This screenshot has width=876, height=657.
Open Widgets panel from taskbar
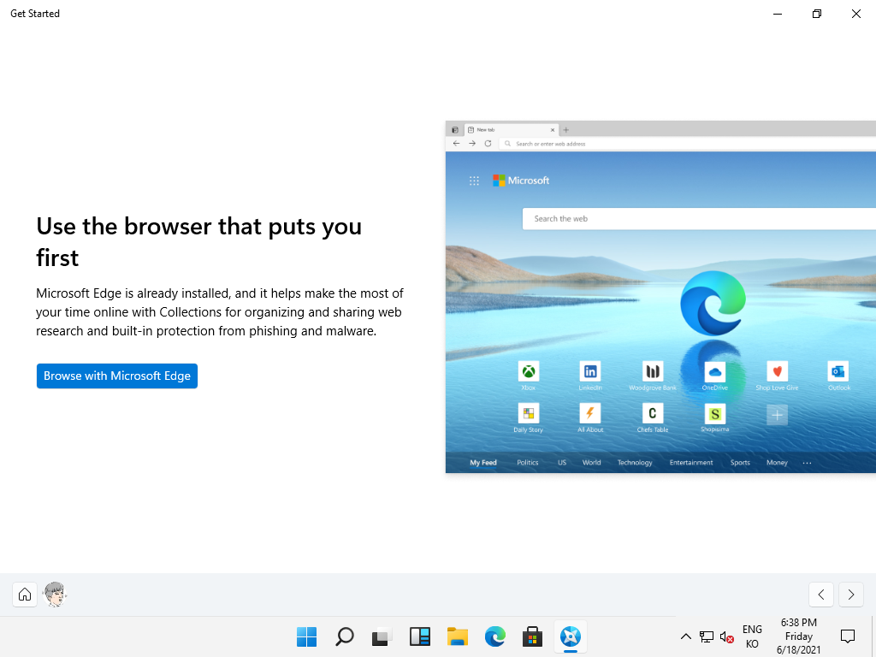419,636
